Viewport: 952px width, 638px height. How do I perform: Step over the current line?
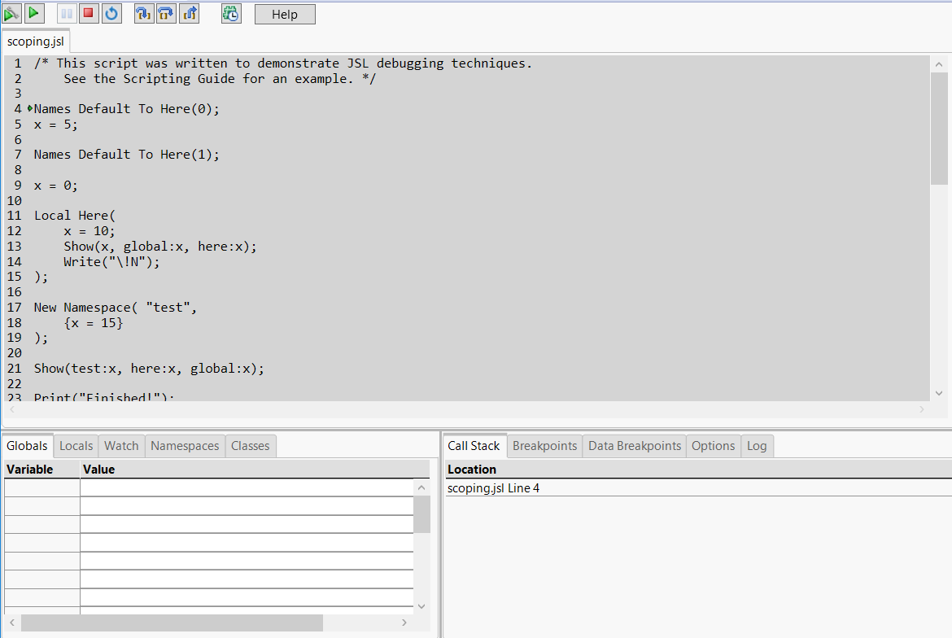165,13
